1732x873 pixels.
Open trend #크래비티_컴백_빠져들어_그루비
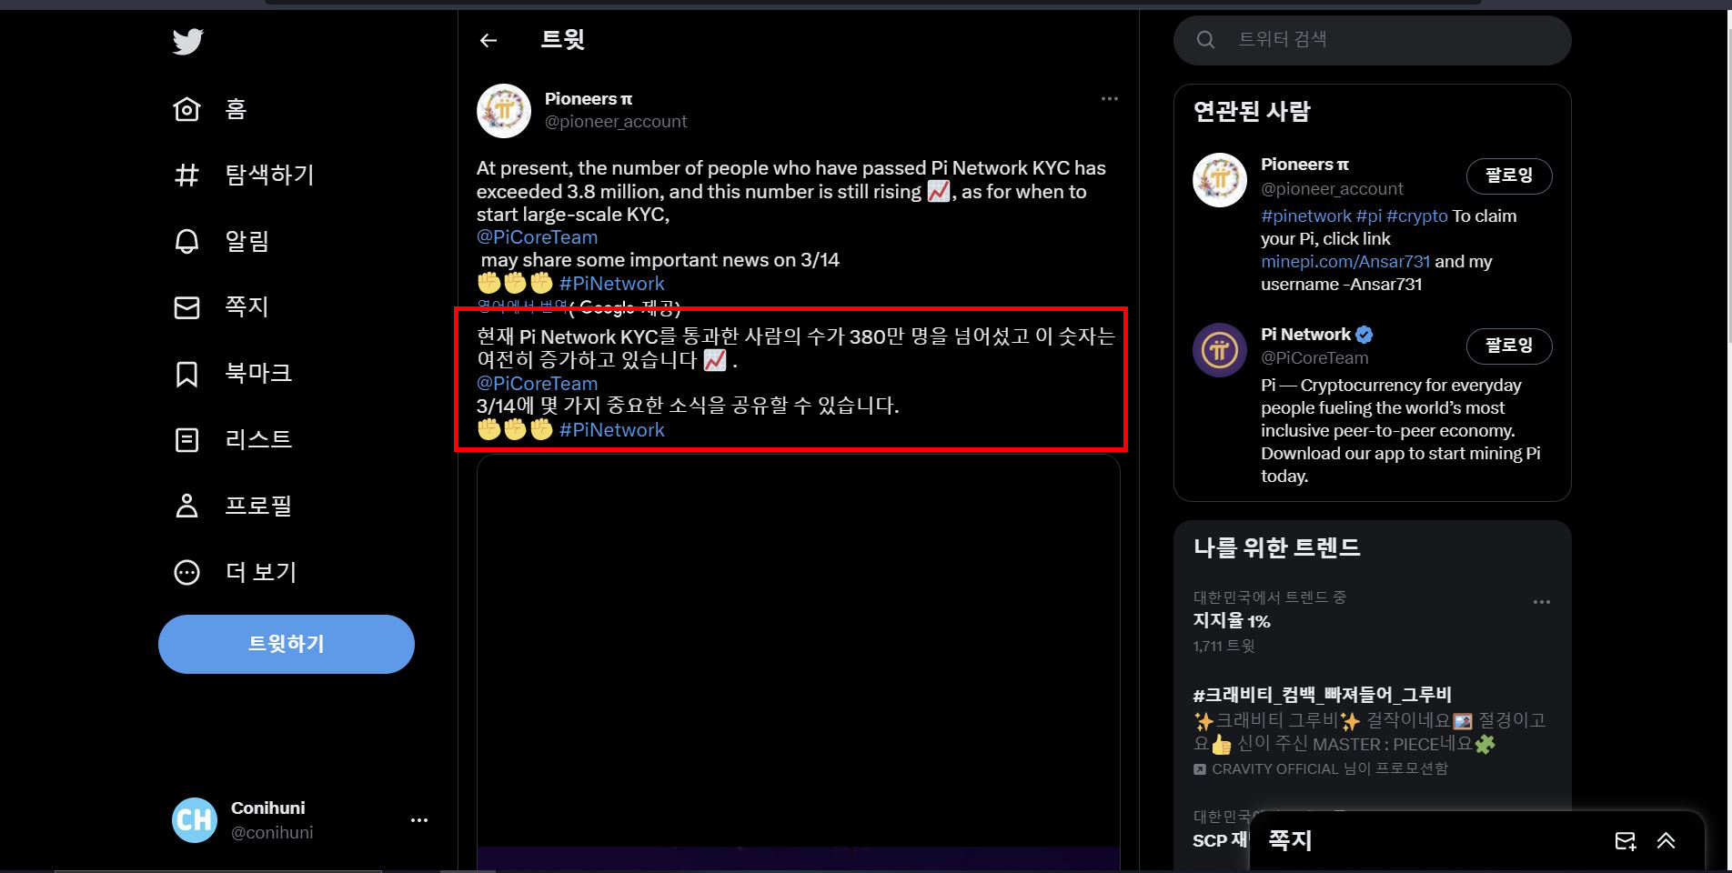click(x=1322, y=695)
